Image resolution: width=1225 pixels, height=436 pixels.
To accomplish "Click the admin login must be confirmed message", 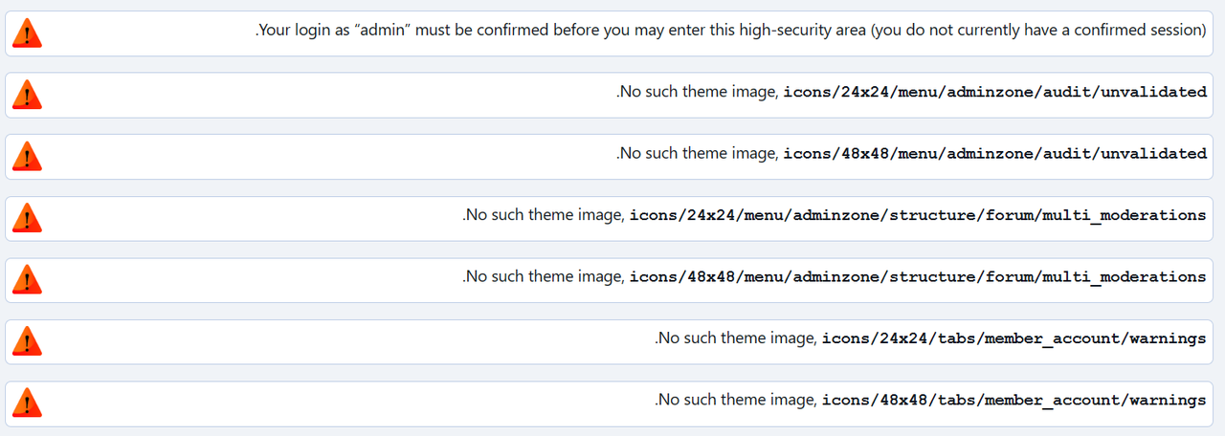I will point(730,31).
